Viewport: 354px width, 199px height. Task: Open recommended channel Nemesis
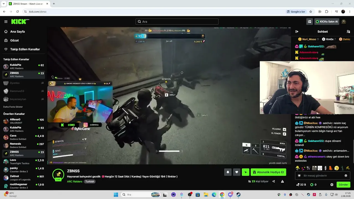coord(24,145)
